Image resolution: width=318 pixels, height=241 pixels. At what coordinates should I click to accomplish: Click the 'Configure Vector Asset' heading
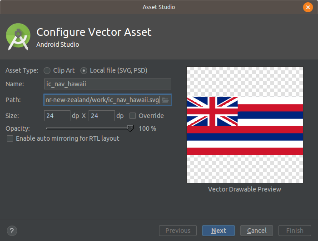click(94, 32)
